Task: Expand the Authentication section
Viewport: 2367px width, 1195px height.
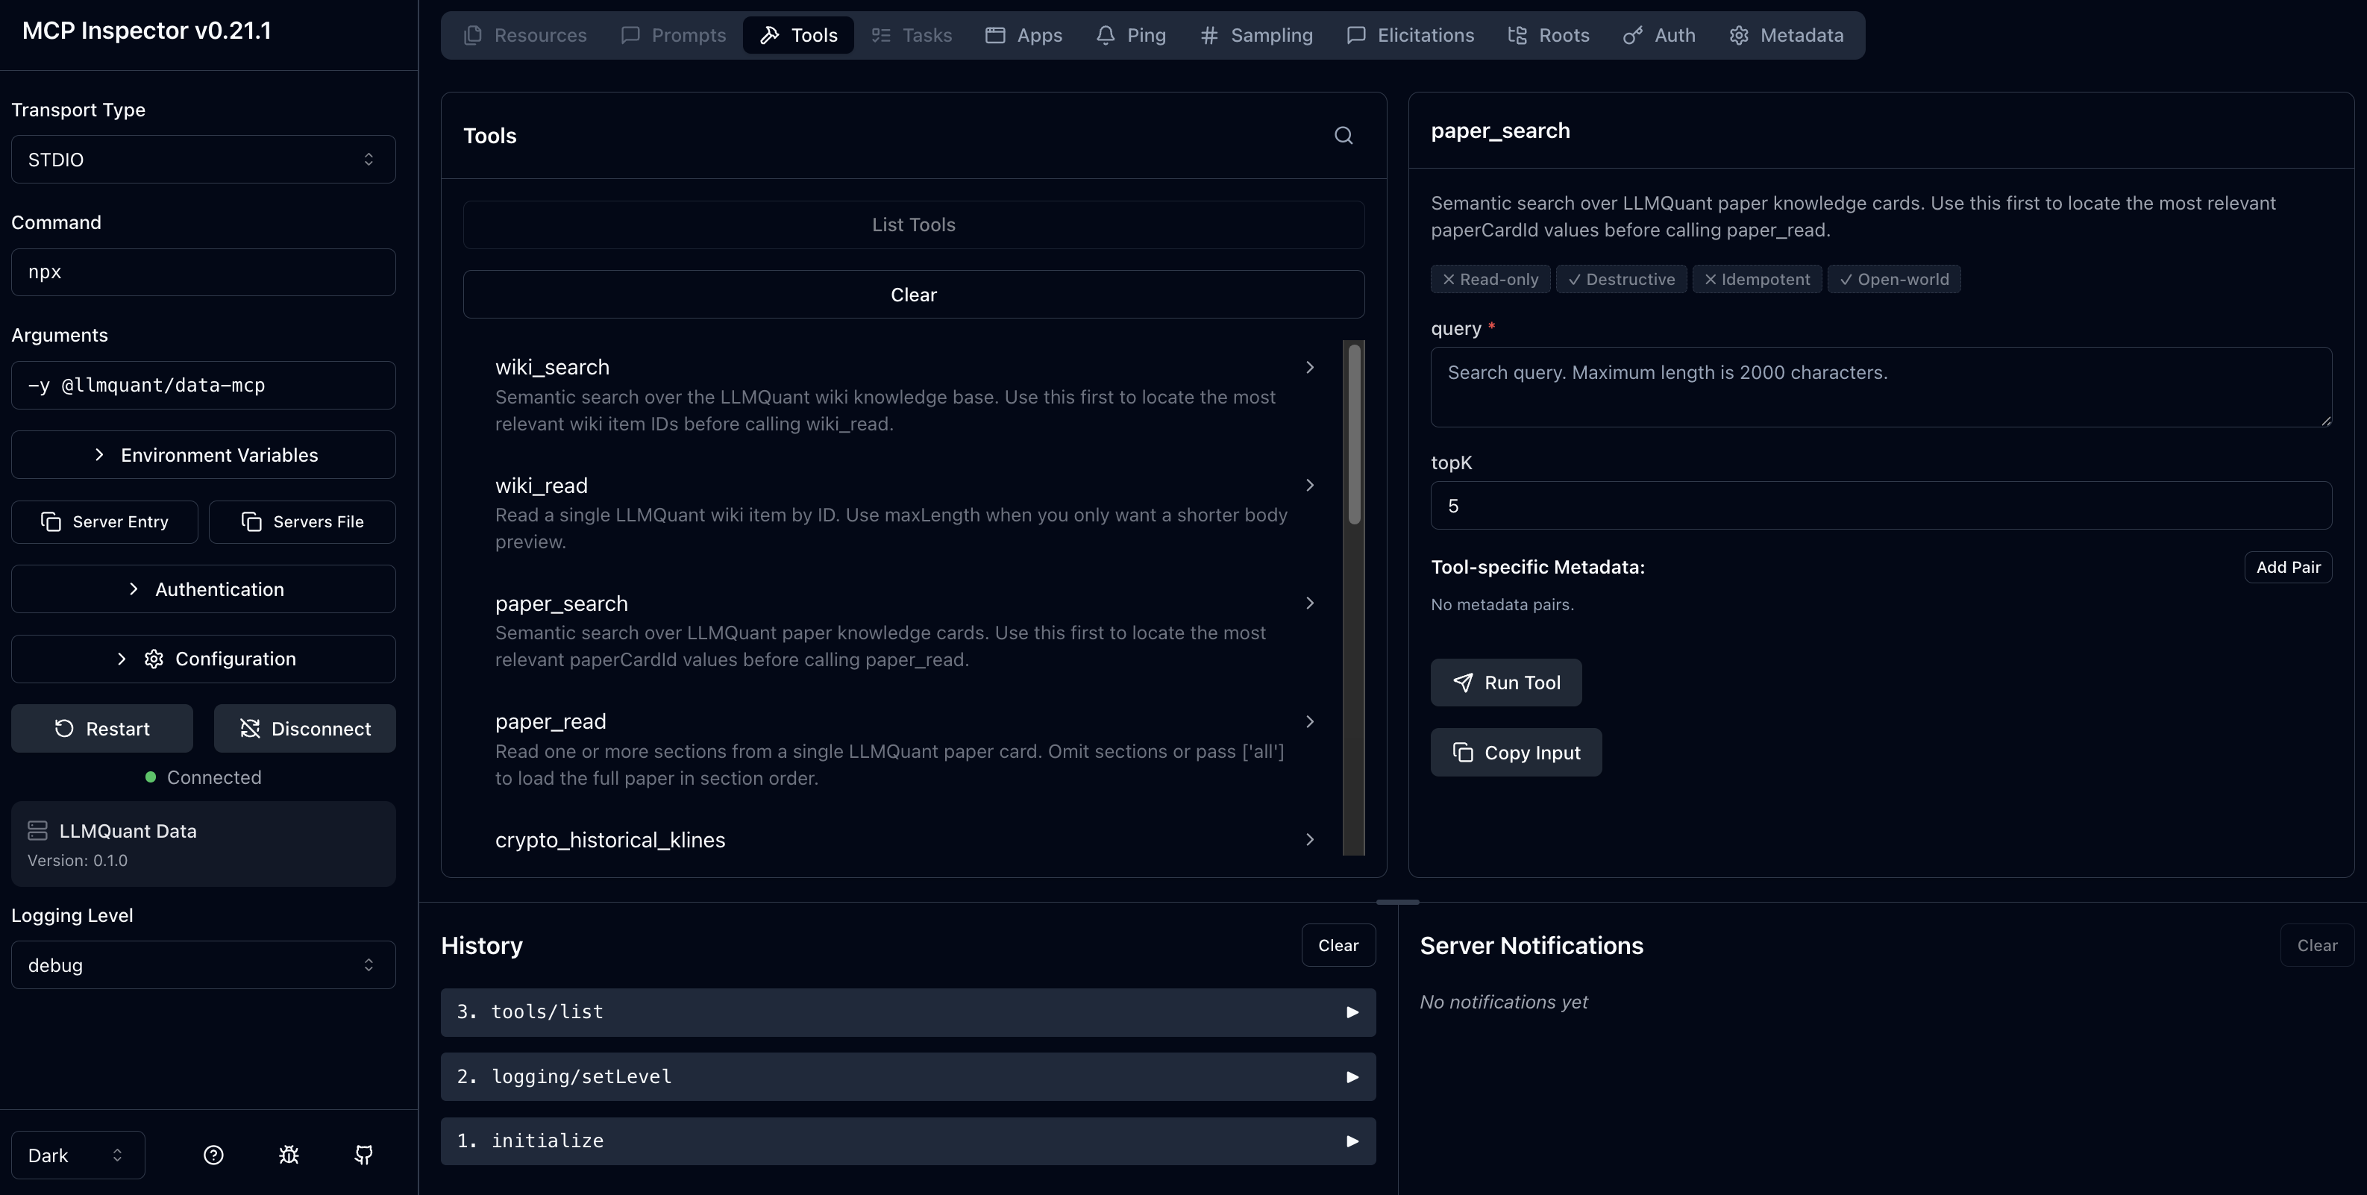Action: point(203,589)
